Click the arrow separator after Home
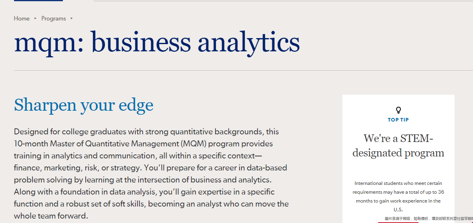473x223 pixels. click(x=35, y=18)
